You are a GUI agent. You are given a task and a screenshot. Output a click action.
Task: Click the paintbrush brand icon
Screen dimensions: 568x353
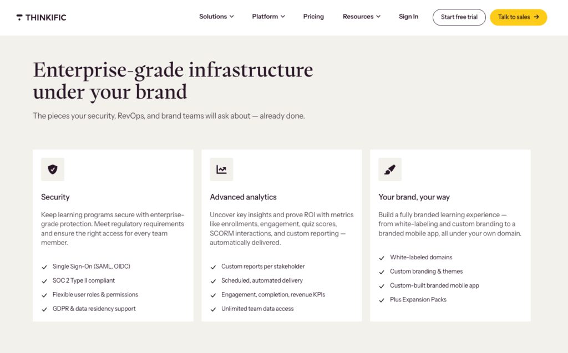390,169
